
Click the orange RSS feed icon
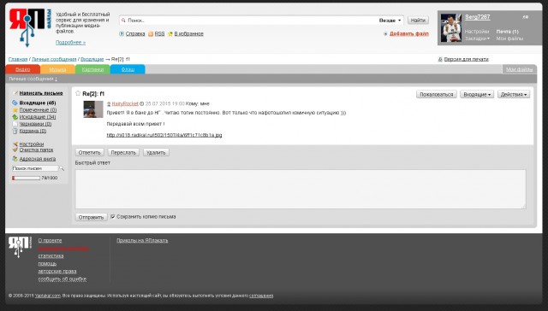pyautogui.click(x=151, y=34)
